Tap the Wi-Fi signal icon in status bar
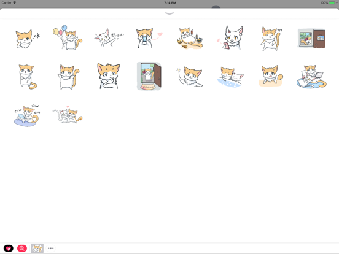Image resolution: width=339 pixels, height=254 pixels. (x=15, y=2)
